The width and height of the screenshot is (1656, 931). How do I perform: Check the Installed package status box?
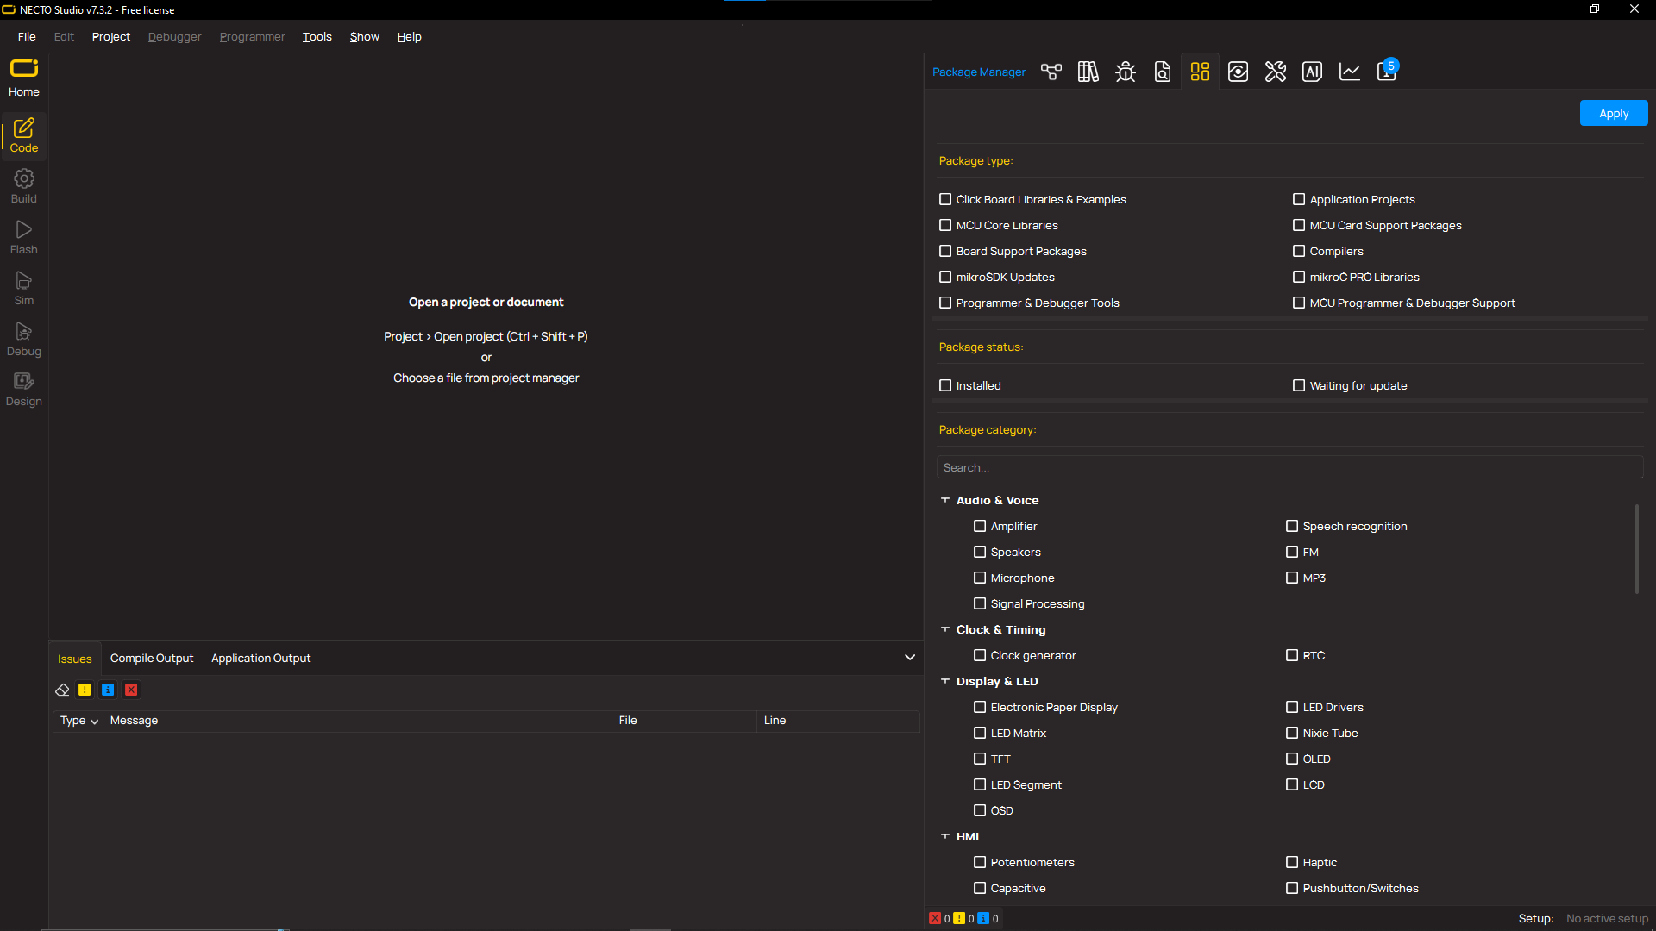click(x=945, y=385)
